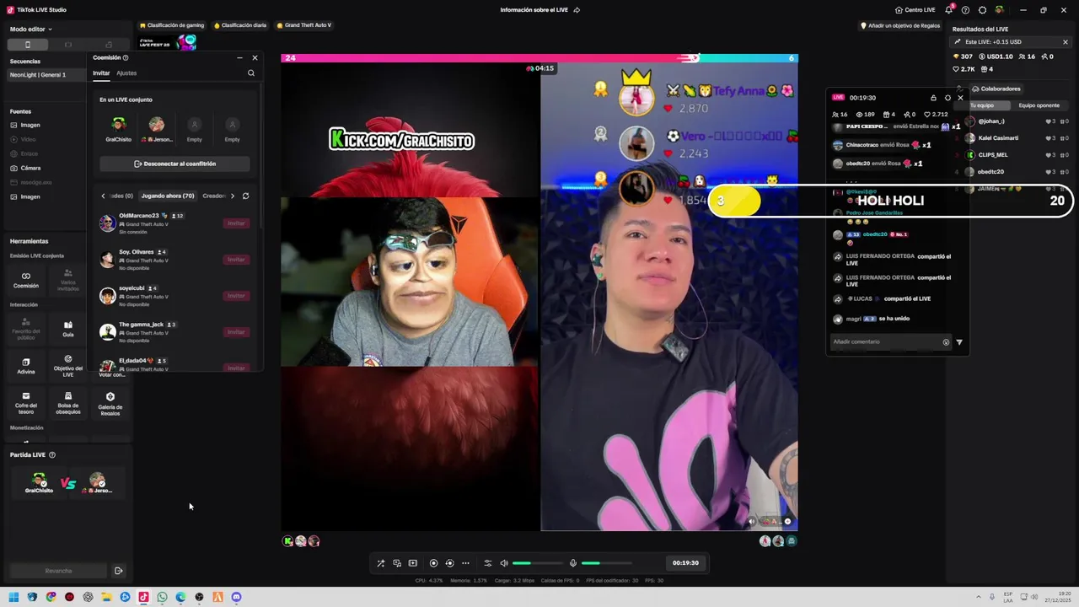Invite OldMarcano23

[236, 223]
